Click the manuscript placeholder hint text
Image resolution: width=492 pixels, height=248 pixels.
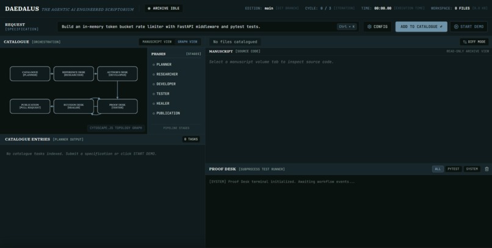click(271, 62)
